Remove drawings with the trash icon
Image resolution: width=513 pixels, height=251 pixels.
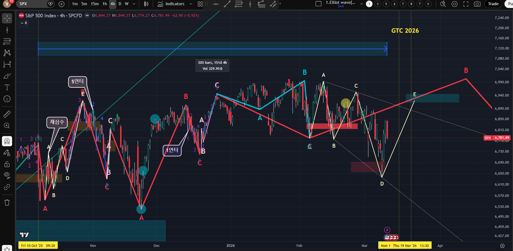(7, 203)
